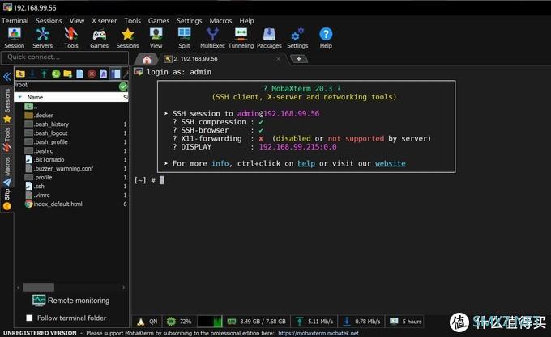The width and height of the screenshot is (551, 337).
Task: Open the X server menu
Action: [x=104, y=21]
